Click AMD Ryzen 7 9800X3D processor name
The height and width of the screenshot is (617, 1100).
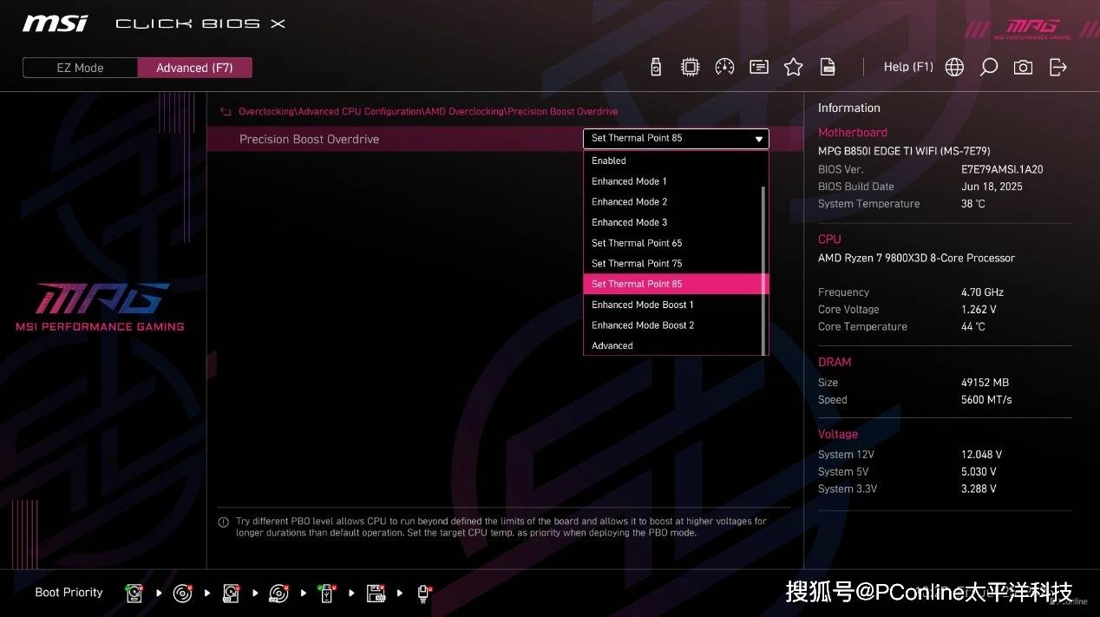(916, 258)
